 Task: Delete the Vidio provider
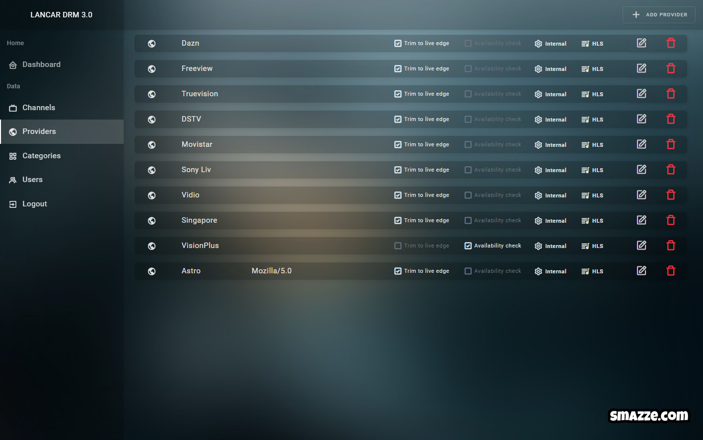click(x=671, y=195)
